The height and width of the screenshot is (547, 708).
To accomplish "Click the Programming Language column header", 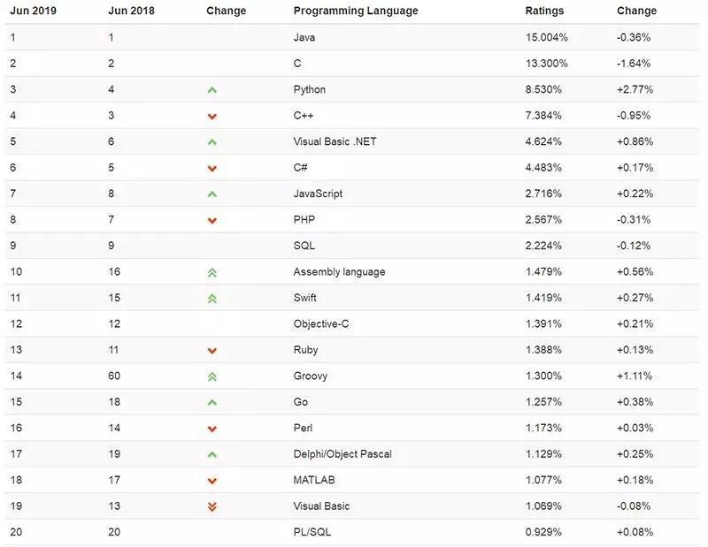I will [356, 11].
